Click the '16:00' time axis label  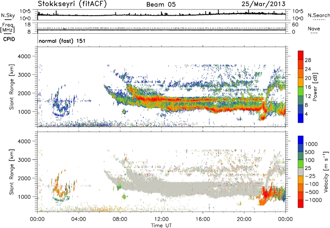pos(203,219)
